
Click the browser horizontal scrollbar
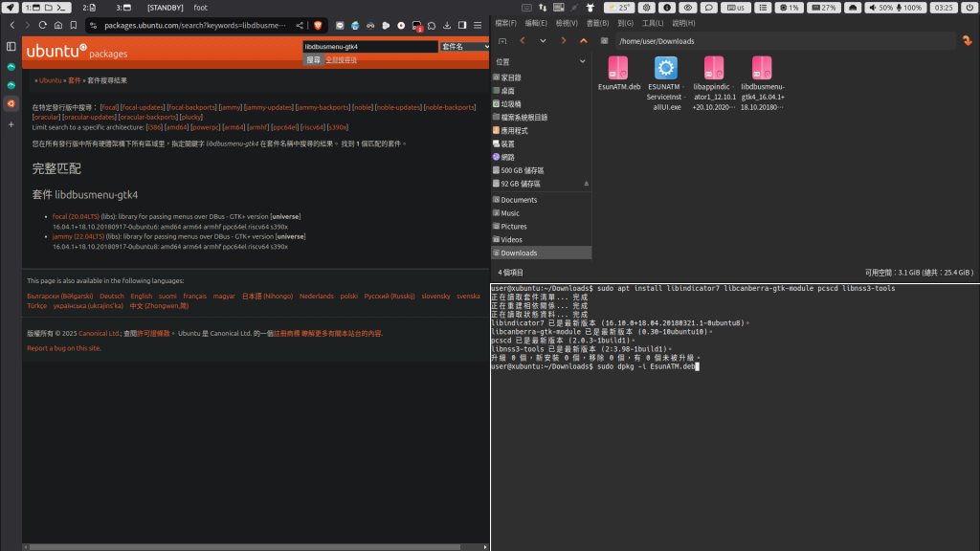point(245,547)
